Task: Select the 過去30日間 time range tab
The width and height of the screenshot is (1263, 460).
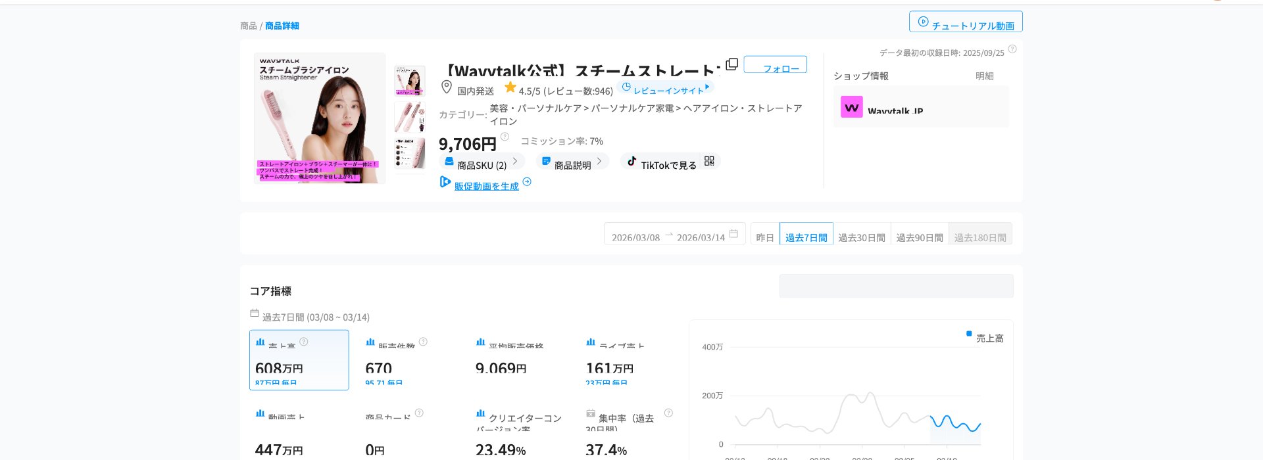Action: 862,234
